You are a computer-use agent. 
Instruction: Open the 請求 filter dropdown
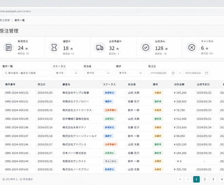click(x=130, y=73)
